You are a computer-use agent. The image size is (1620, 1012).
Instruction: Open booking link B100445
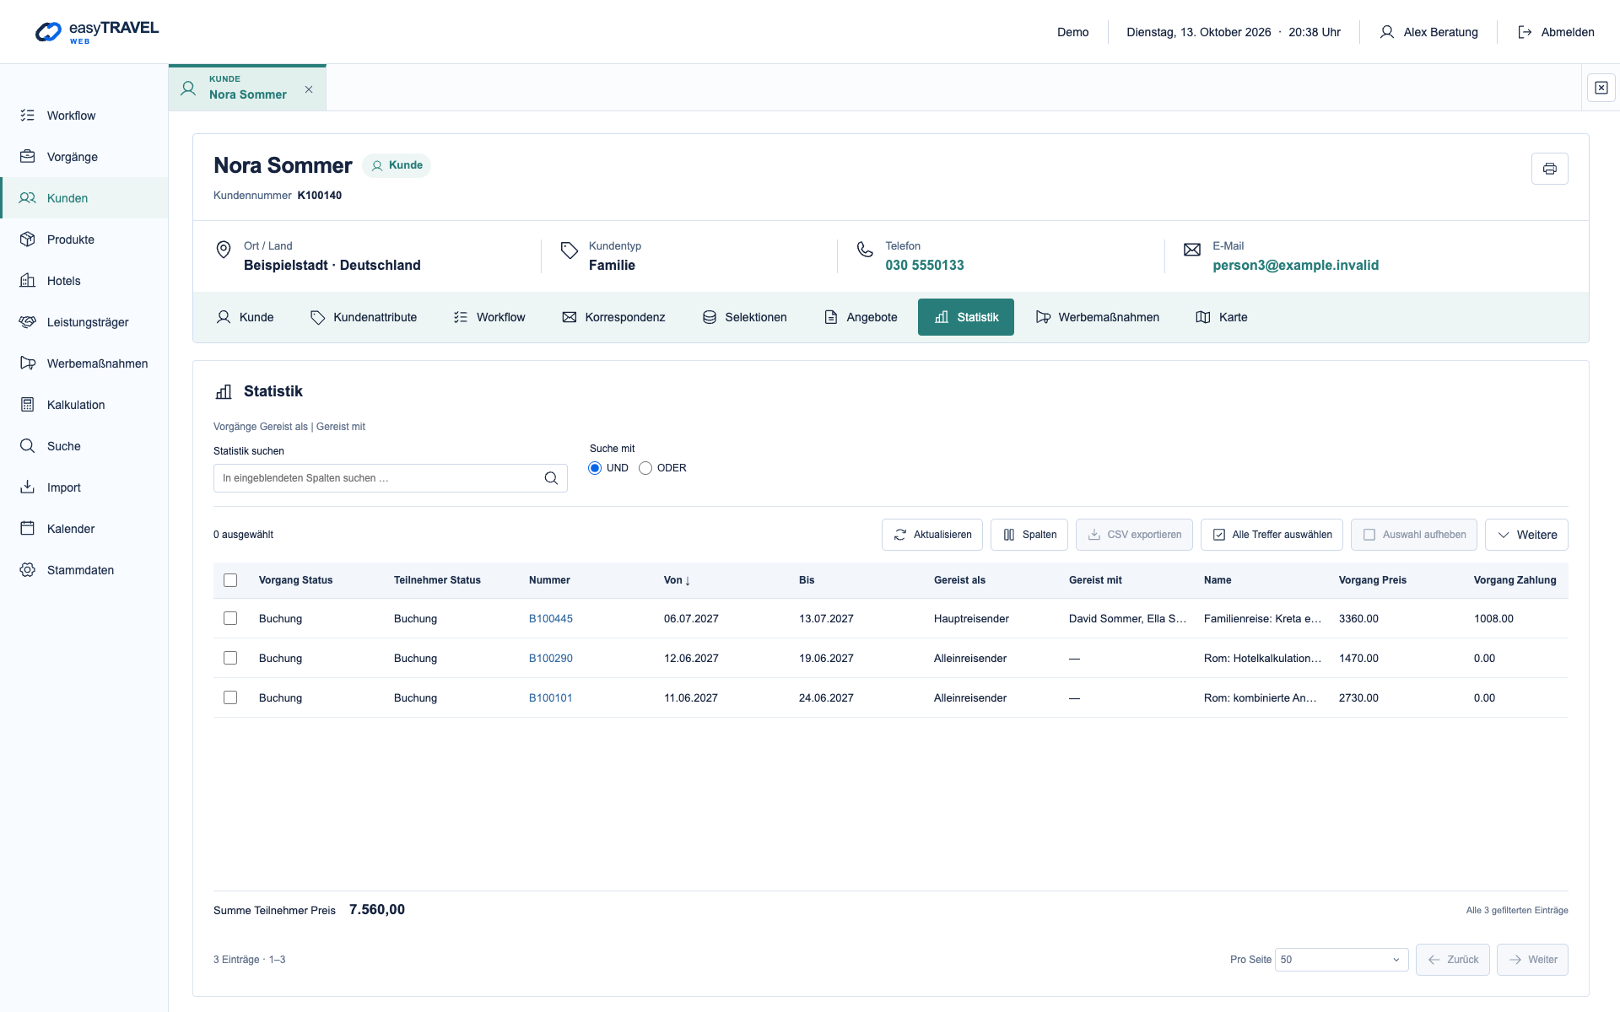pos(551,618)
